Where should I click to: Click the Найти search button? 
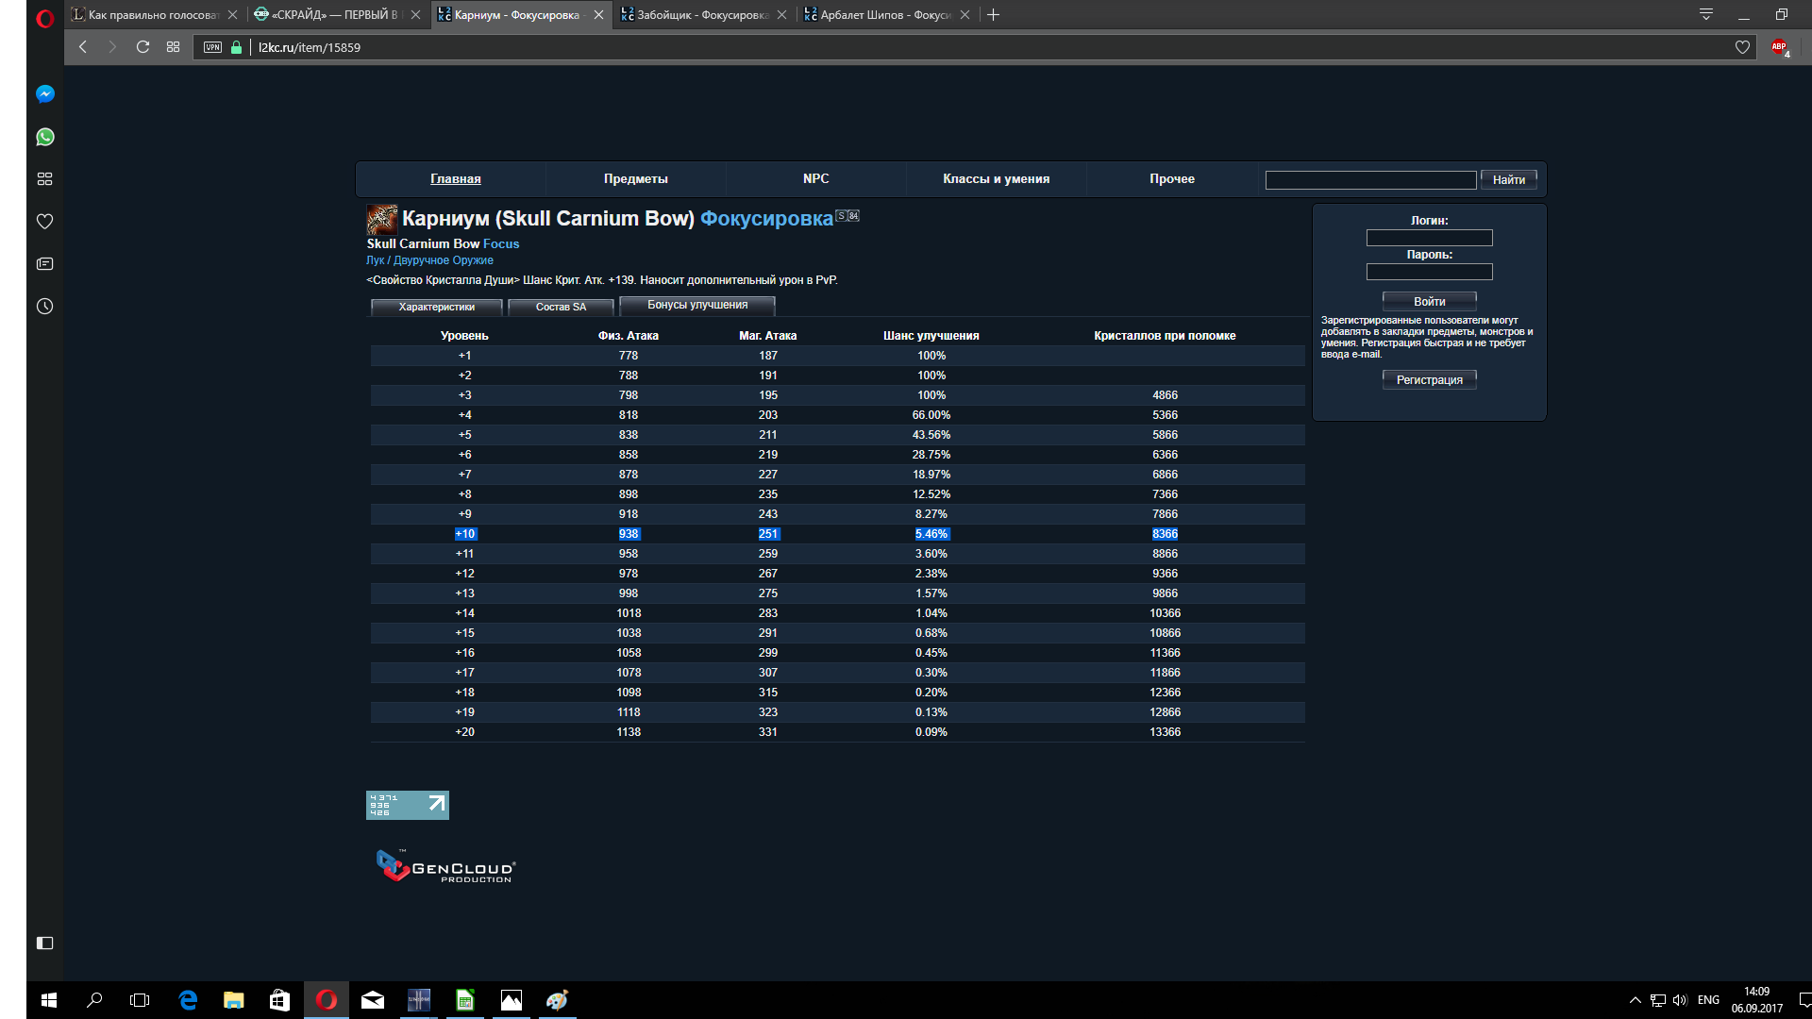[1508, 179]
